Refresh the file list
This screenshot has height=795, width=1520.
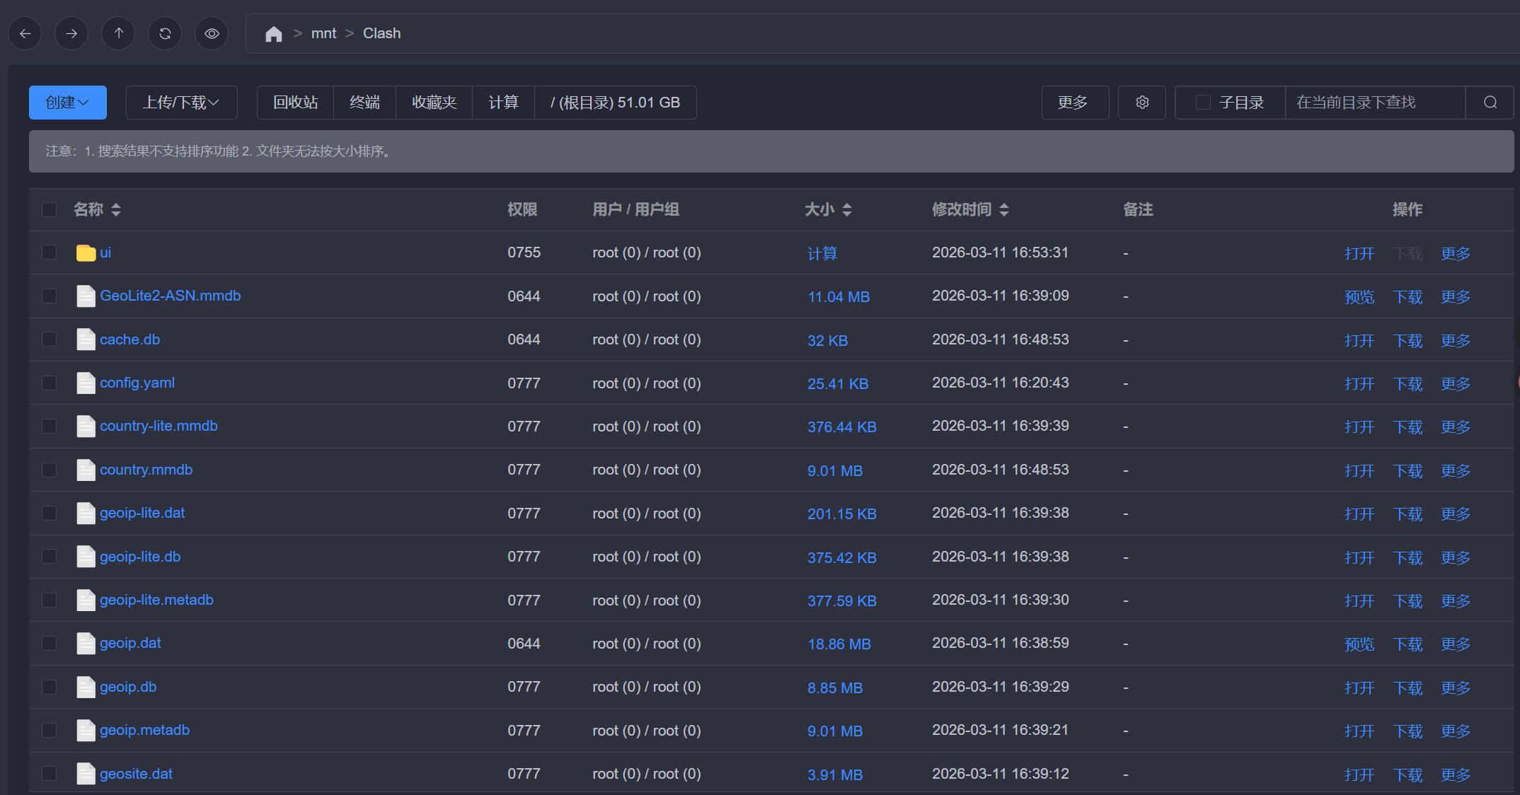[165, 33]
